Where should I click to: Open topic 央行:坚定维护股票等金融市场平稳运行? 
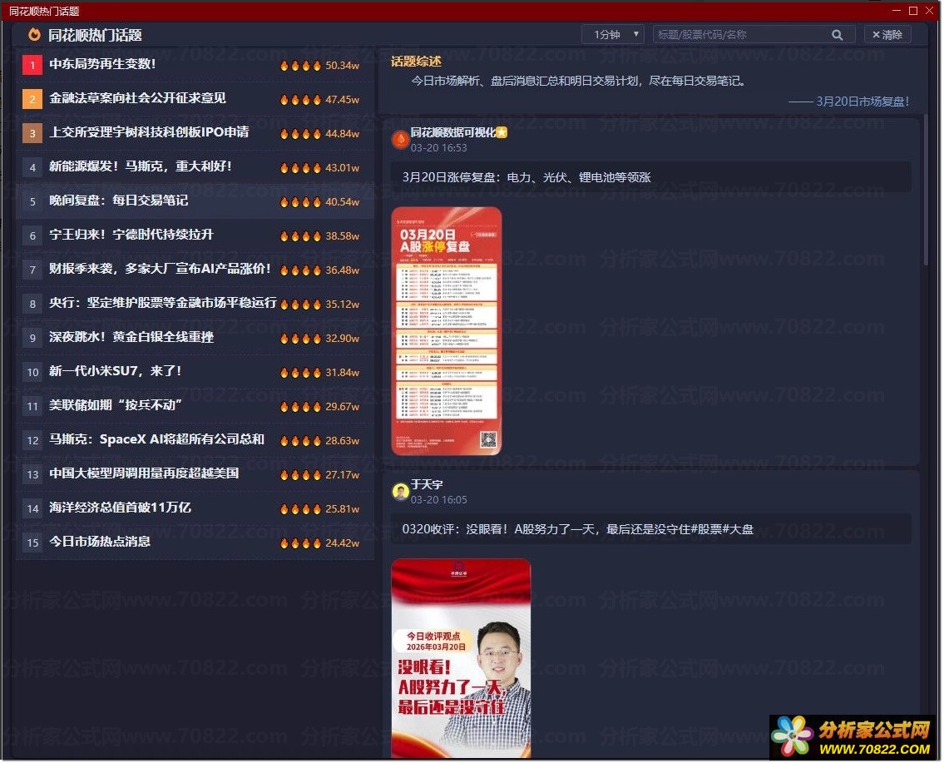pos(163,303)
